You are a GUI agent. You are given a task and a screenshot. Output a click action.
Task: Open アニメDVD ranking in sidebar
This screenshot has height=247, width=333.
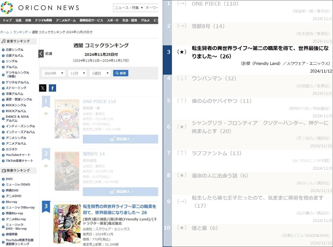click(13, 196)
